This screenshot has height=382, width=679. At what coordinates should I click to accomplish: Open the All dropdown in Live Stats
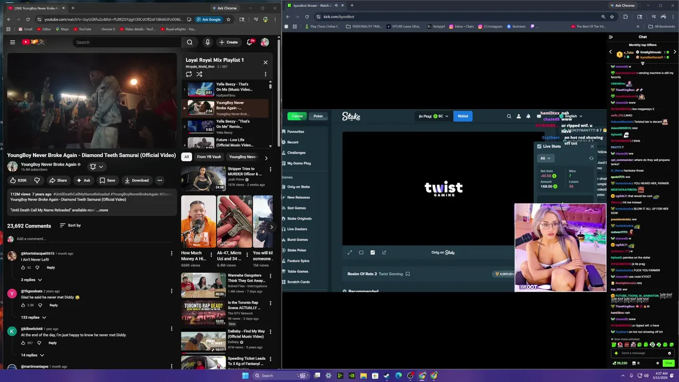pos(545,158)
